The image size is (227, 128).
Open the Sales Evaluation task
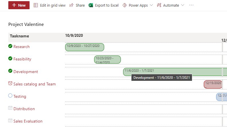[28, 121]
